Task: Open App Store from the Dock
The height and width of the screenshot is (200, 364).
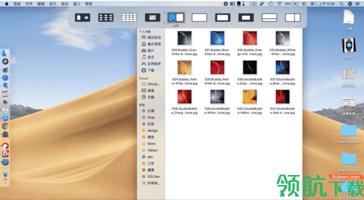Action: (5, 118)
